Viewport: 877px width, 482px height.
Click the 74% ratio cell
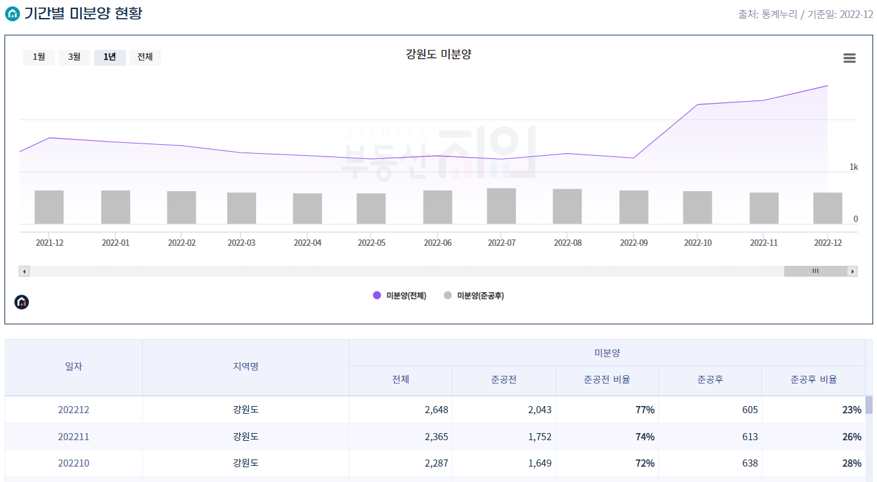coord(607,436)
